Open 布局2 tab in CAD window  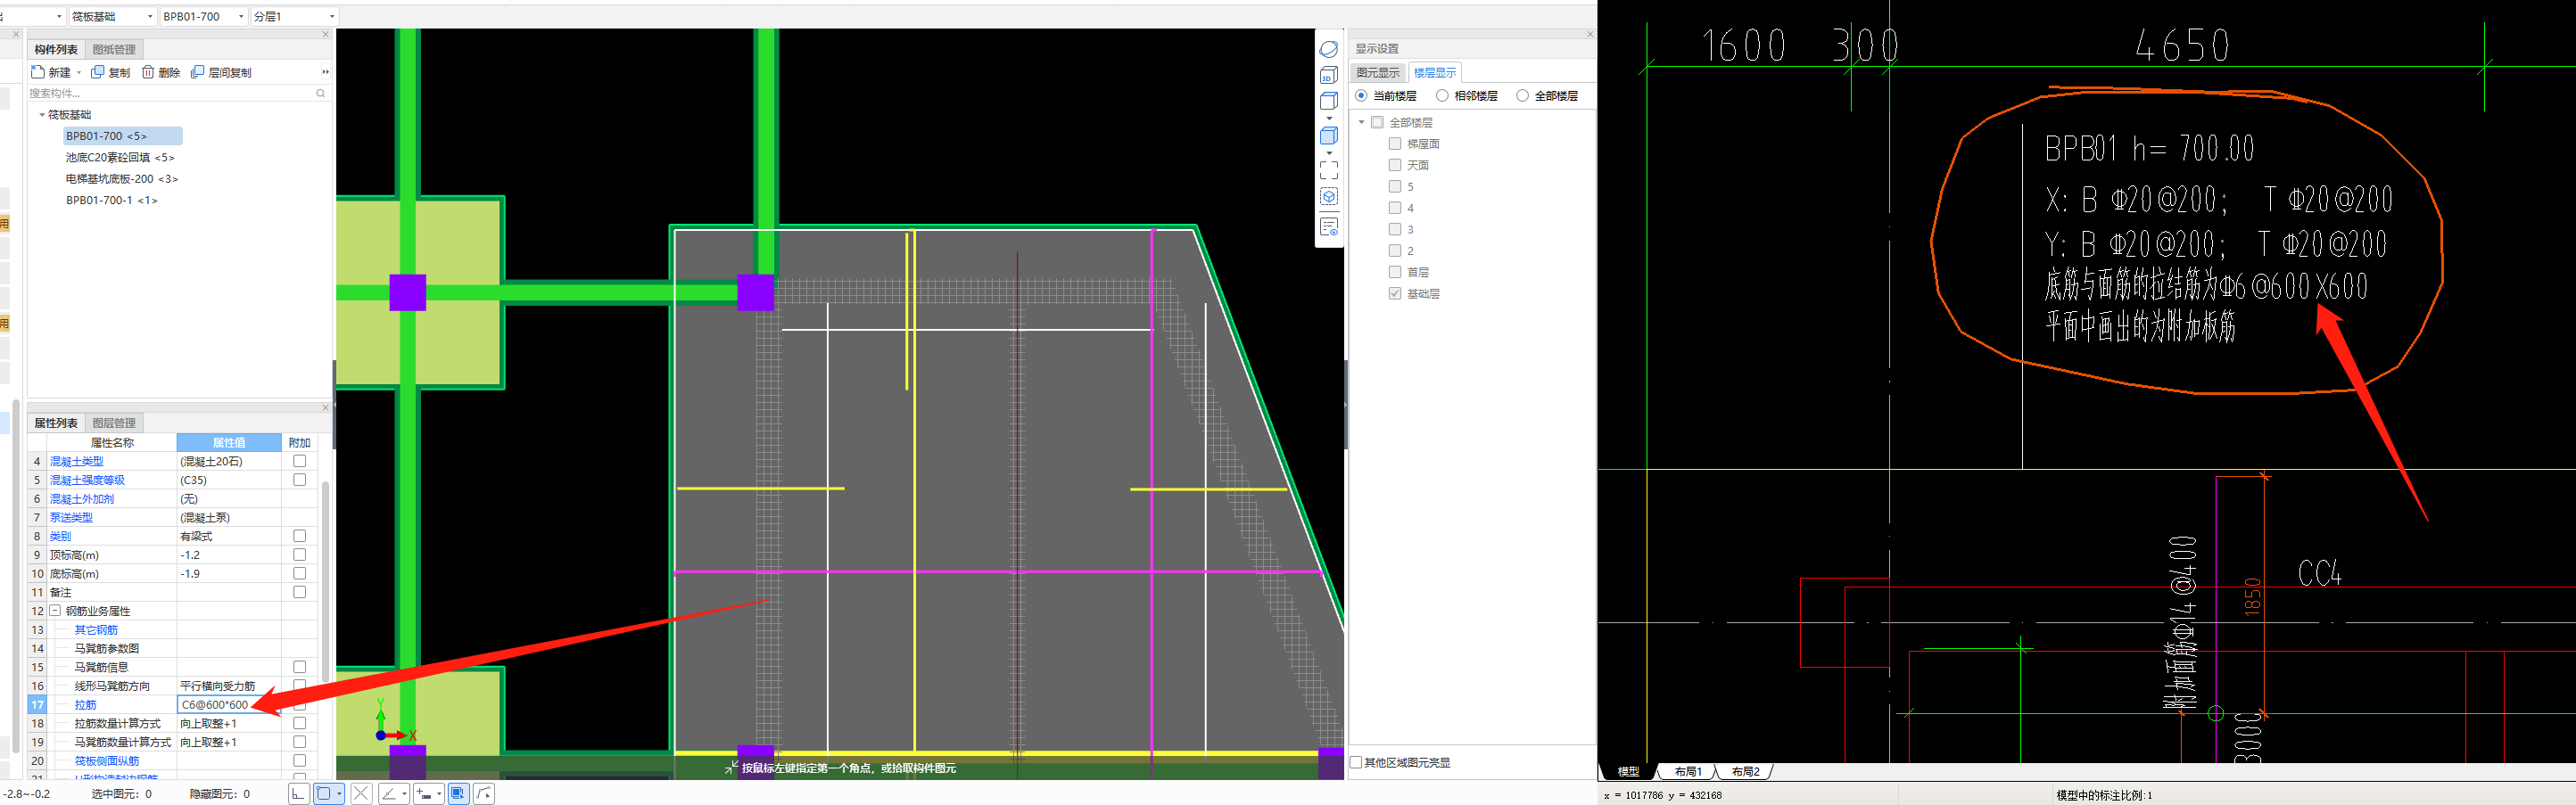pyautogui.click(x=1745, y=772)
